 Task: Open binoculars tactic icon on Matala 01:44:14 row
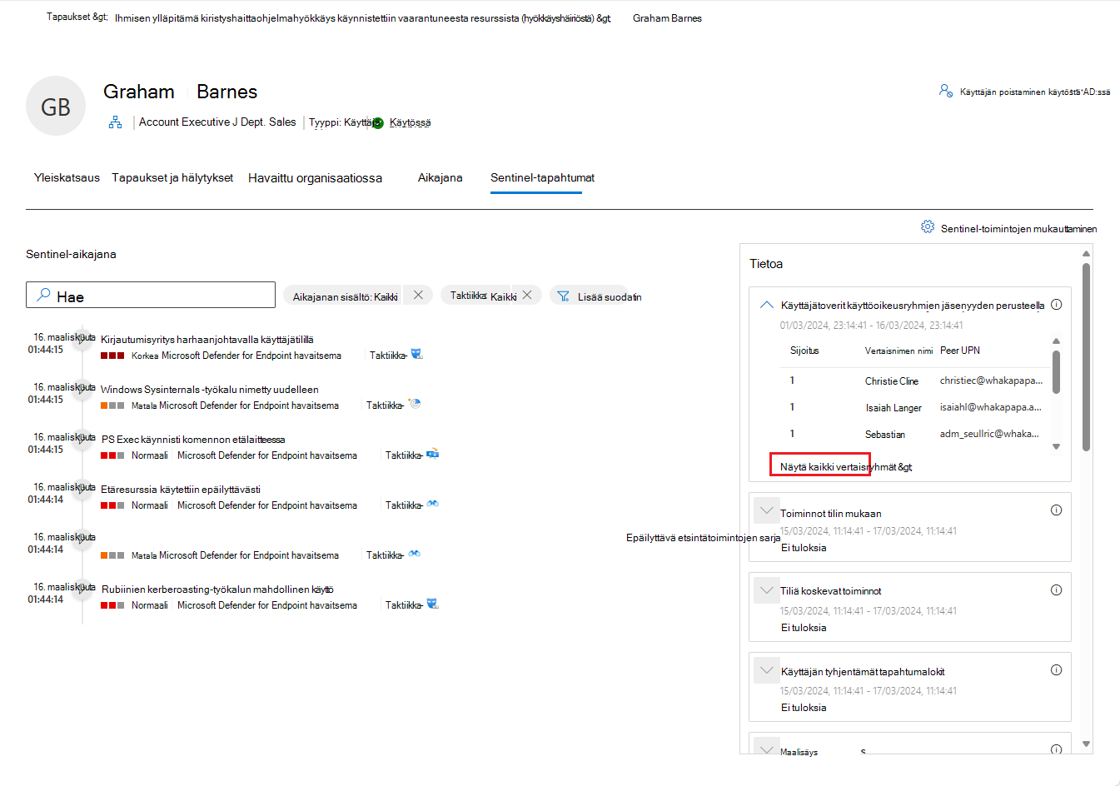pos(414,554)
